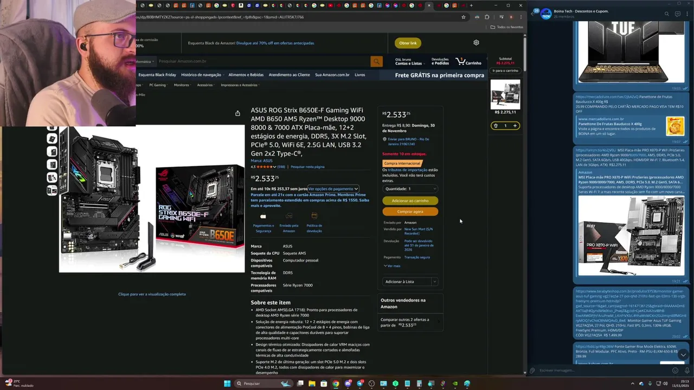
Task: Open a new Chrome tab
Action: 471,5
